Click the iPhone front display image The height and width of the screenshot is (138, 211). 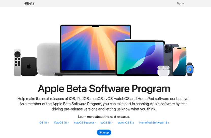point(179,61)
